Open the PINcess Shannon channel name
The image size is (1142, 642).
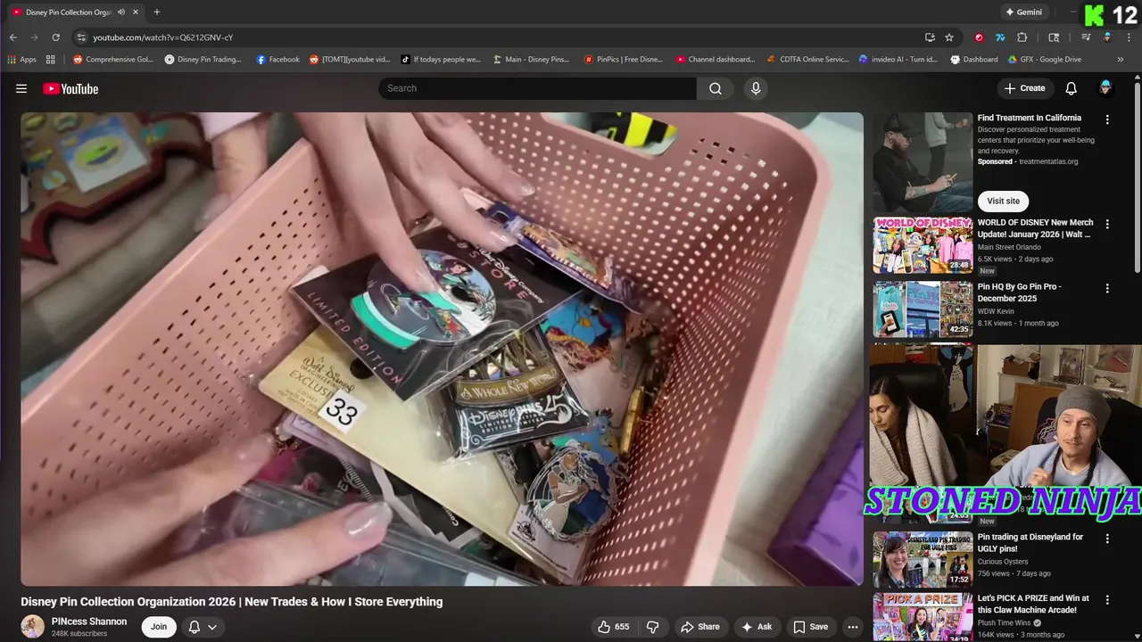point(89,621)
